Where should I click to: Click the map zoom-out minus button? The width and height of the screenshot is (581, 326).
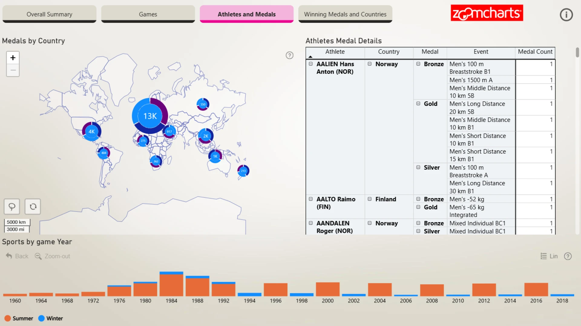click(13, 70)
